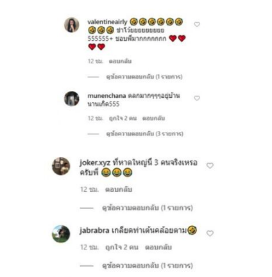Click the munenchana username link
This screenshot has height=277, width=272.
[106, 96]
